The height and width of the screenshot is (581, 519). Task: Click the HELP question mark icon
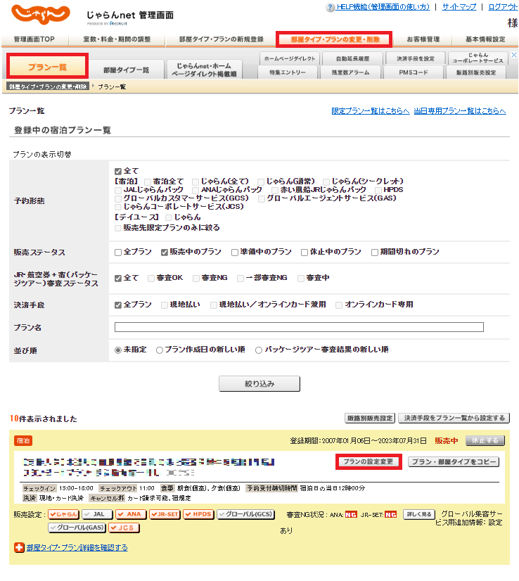pos(330,7)
